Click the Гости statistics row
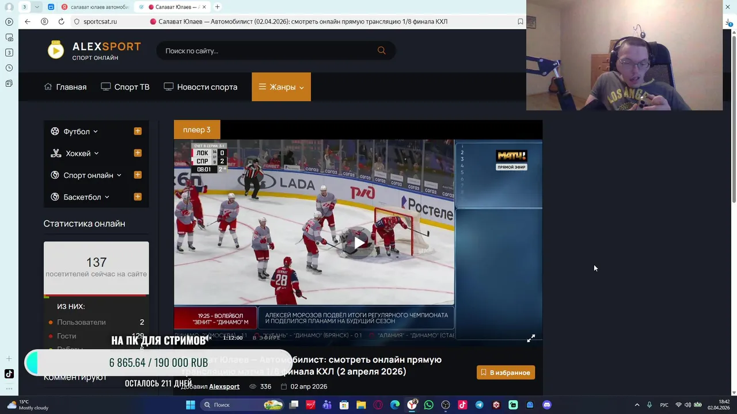Viewport: 737px width, 414px height. 96,336
